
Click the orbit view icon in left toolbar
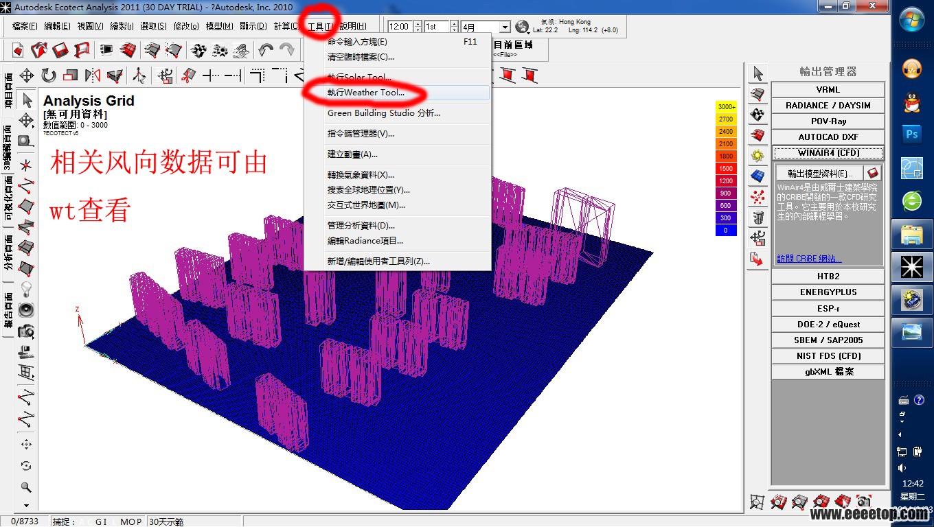[x=27, y=466]
